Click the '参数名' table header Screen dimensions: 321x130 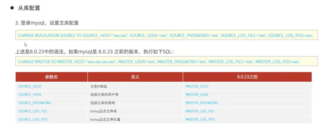click(52, 77)
